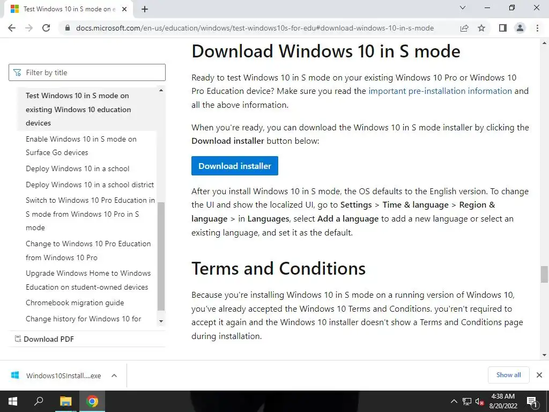Open the clock and date flyout
The image size is (549, 412).
pos(503,401)
